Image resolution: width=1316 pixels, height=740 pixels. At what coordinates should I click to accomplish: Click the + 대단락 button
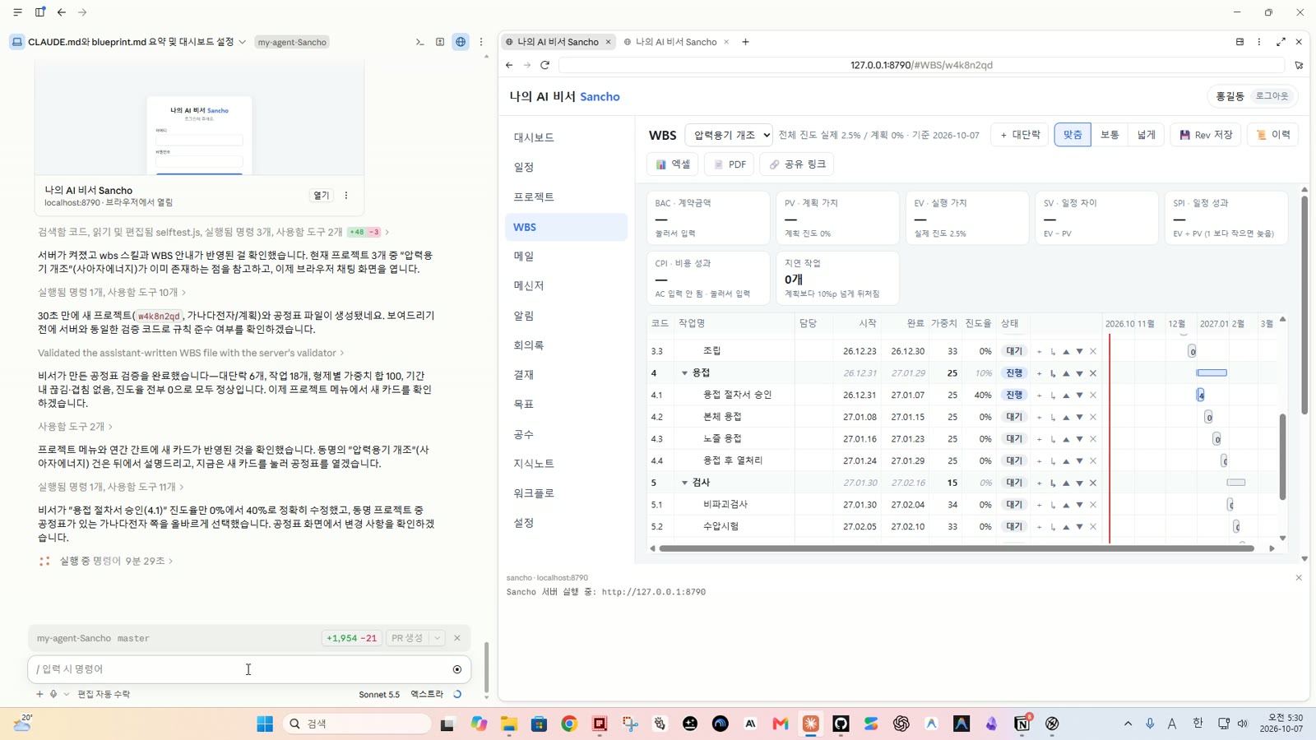[1020, 135]
